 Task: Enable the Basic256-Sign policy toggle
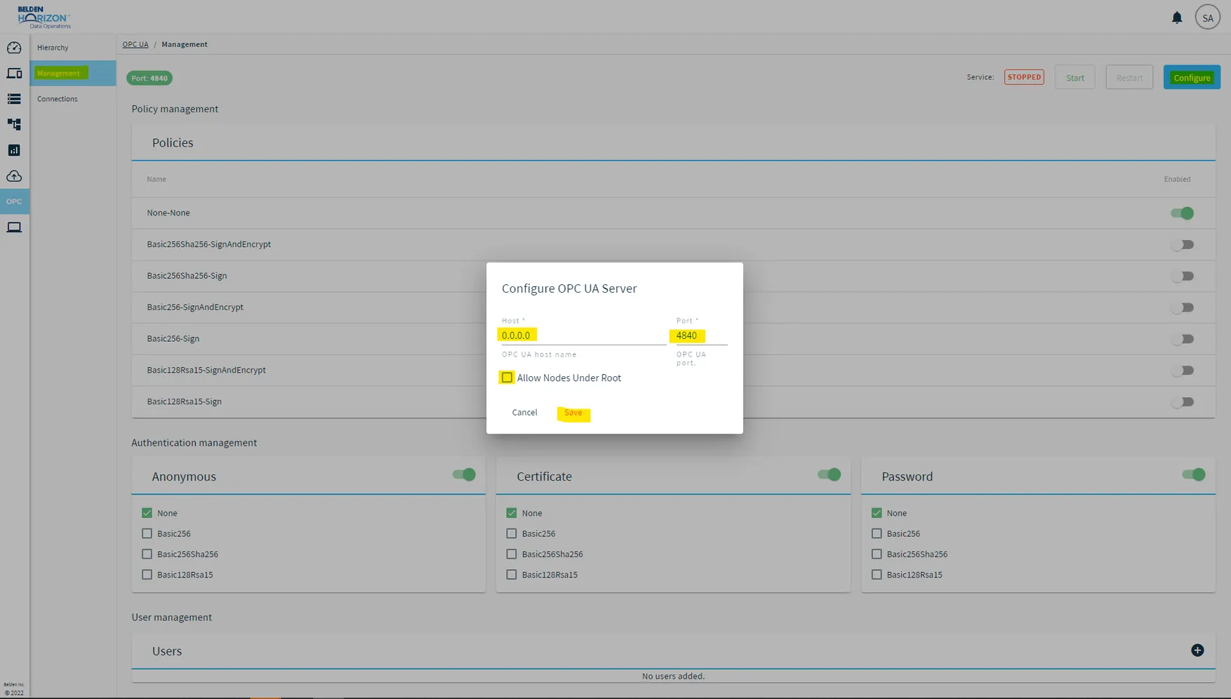coord(1182,339)
